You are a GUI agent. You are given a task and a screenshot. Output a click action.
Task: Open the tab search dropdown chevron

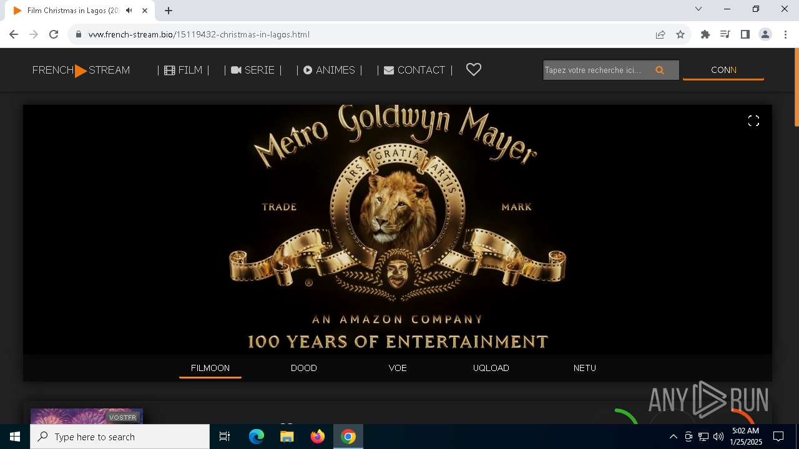click(699, 9)
